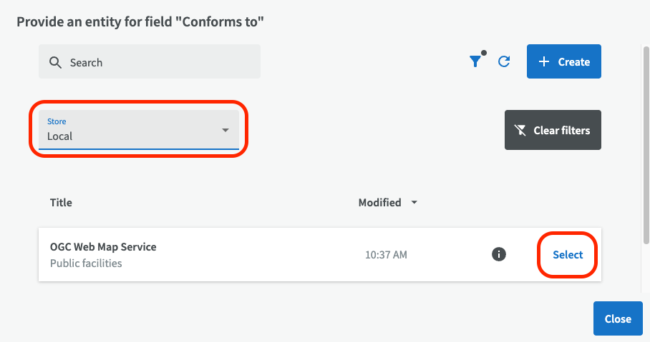Click the plus icon on Create
The image size is (650, 342).
[x=544, y=62]
